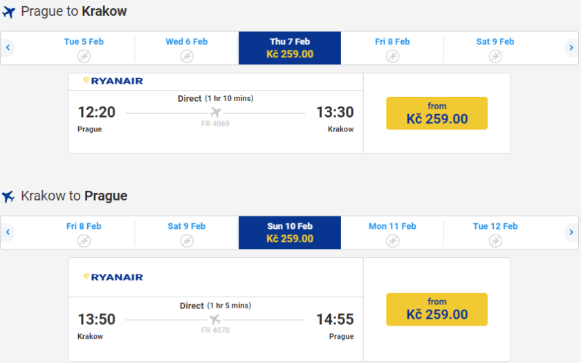Pick Fri 8 Feb in the outbound date row

(392, 48)
